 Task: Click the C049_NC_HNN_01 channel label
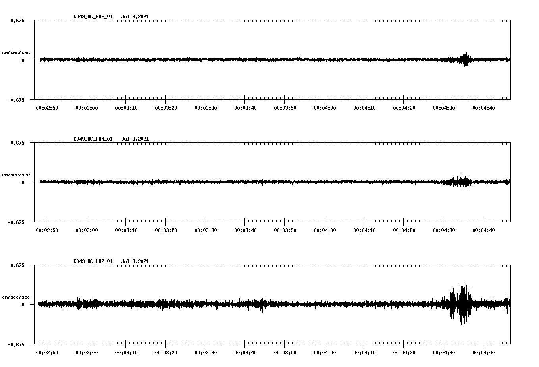point(92,139)
